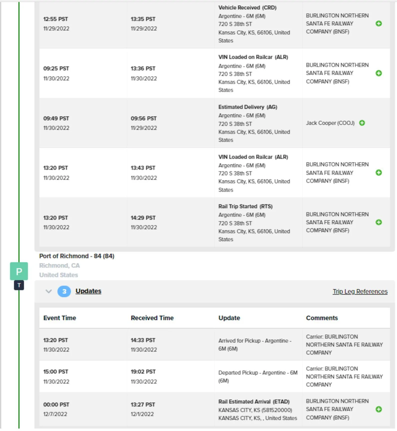
Task: Click green plus next to Jack Cooper (COOJ)
Action: pos(362,123)
